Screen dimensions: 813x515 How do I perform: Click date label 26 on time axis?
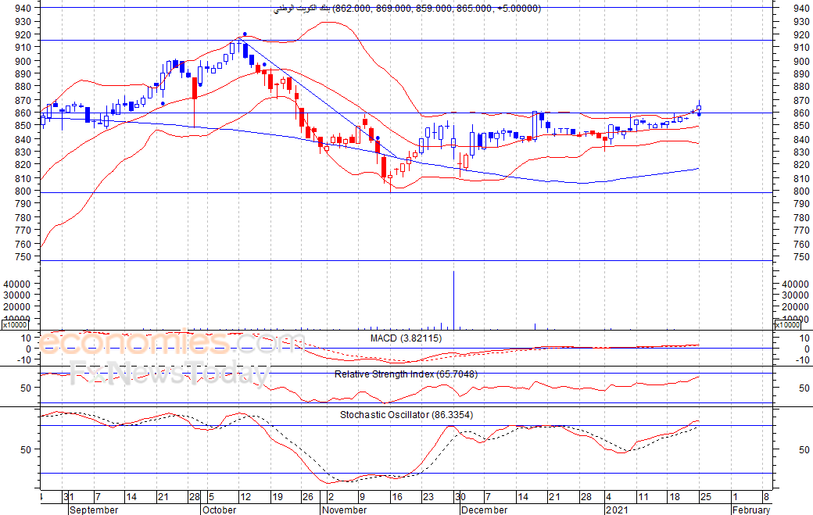[x=308, y=497]
